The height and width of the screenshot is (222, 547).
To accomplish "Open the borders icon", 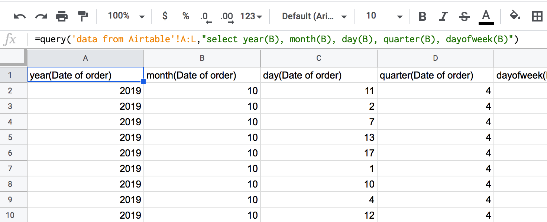I will tap(537, 16).
